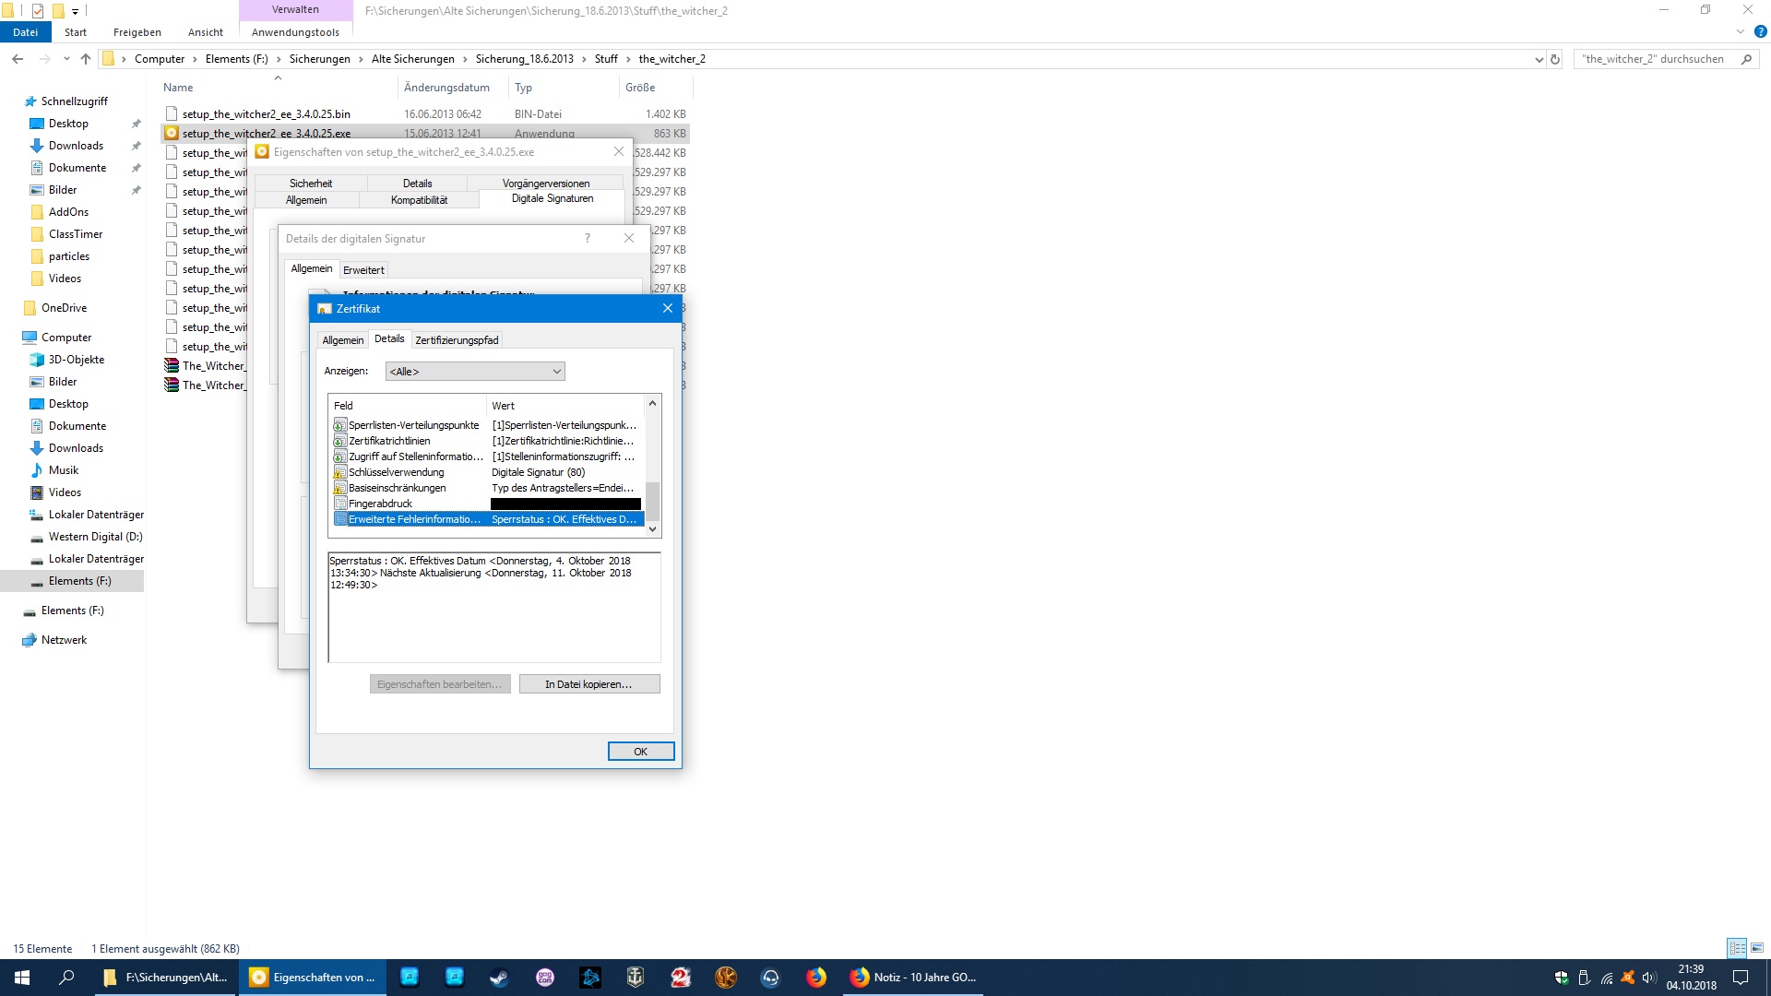Launch Battle.net from the taskbar
Viewport: 1771px width, 996px height.
[x=590, y=978]
